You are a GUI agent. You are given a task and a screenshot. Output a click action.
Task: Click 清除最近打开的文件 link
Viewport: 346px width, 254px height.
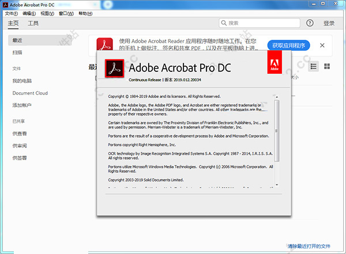[309, 247]
